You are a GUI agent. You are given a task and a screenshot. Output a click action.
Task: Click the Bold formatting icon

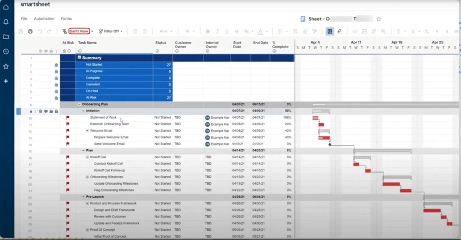[208, 31]
